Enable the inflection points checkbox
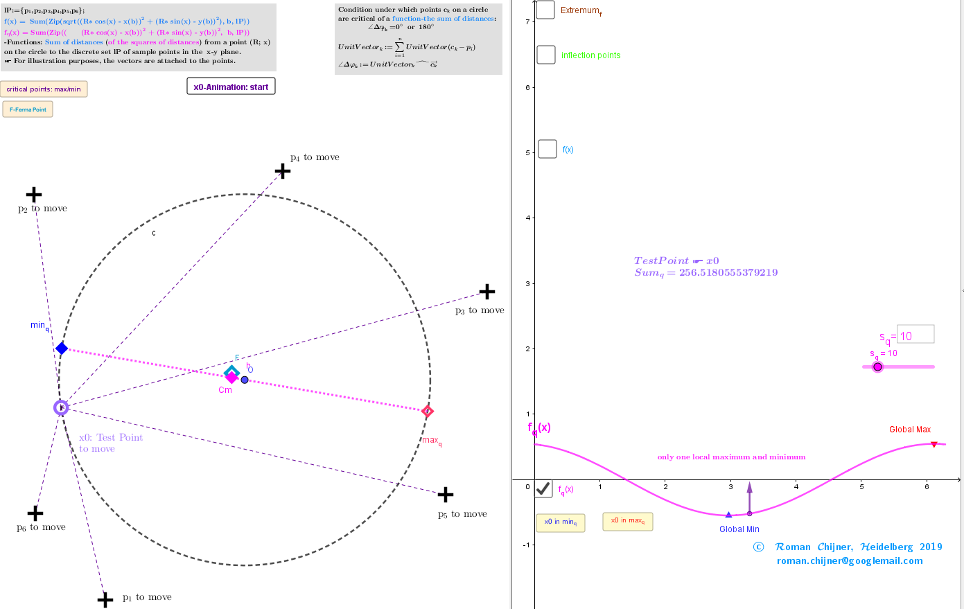Viewport: 964px width, 609px height. click(x=546, y=55)
